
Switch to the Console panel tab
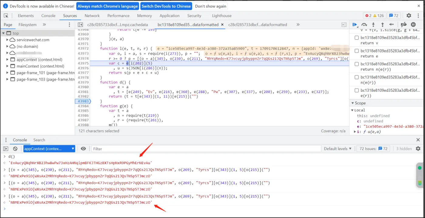pyautogui.click(x=48, y=16)
